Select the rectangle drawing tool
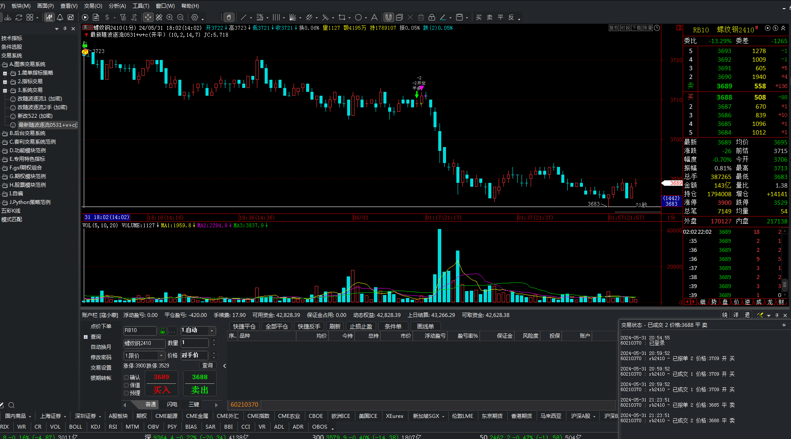The width and height of the screenshot is (791, 439). click(342, 17)
